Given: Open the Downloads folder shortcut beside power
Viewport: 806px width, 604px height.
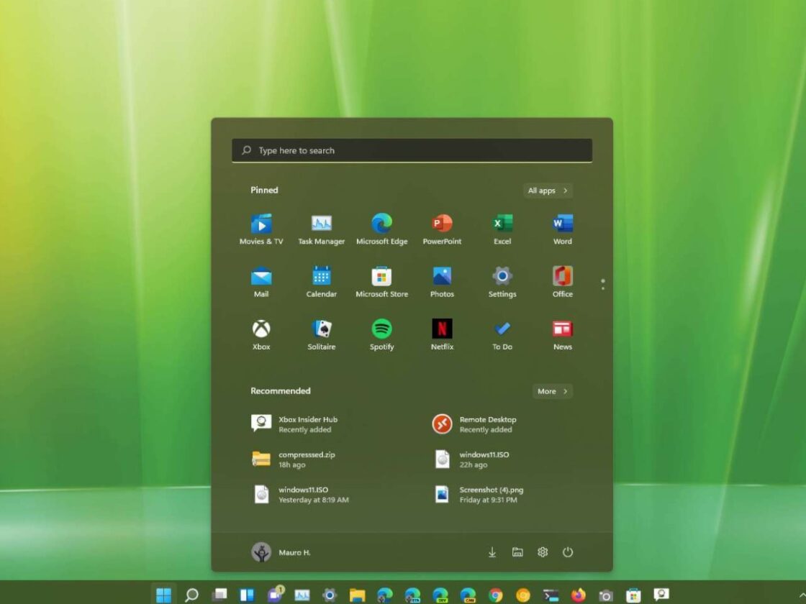Looking at the screenshot, I should [x=492, y=552].
